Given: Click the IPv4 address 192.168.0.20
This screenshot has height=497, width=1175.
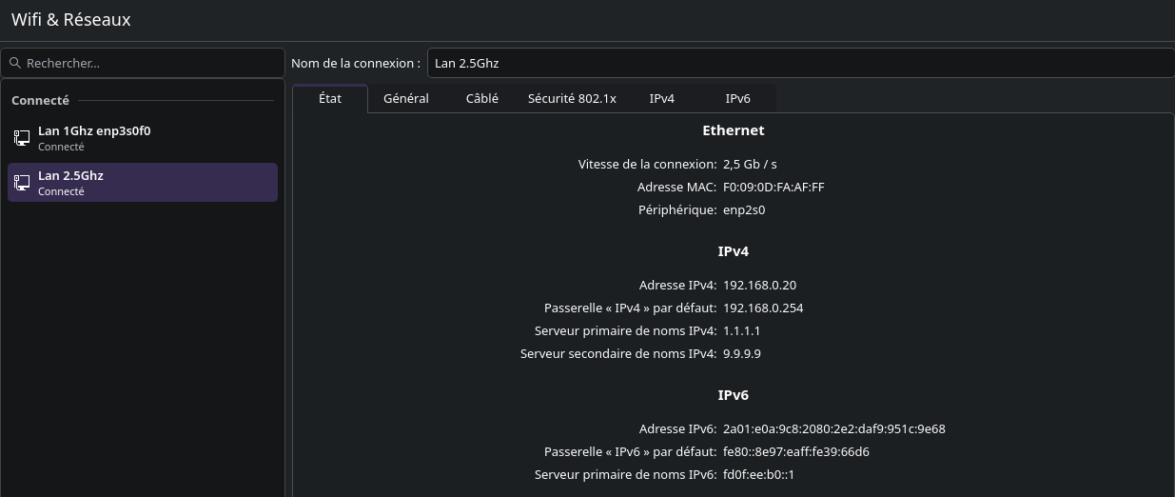Looking at the screenshot, I should click(759, 286).
